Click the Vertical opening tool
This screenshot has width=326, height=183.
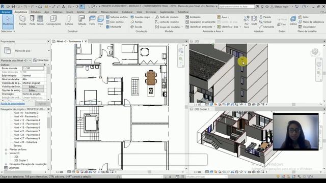click(x=265, y=22)
